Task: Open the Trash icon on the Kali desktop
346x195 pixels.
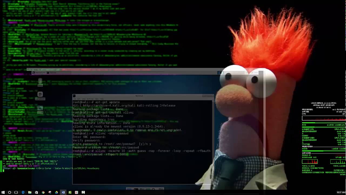Action: click(x=40, y=82)
